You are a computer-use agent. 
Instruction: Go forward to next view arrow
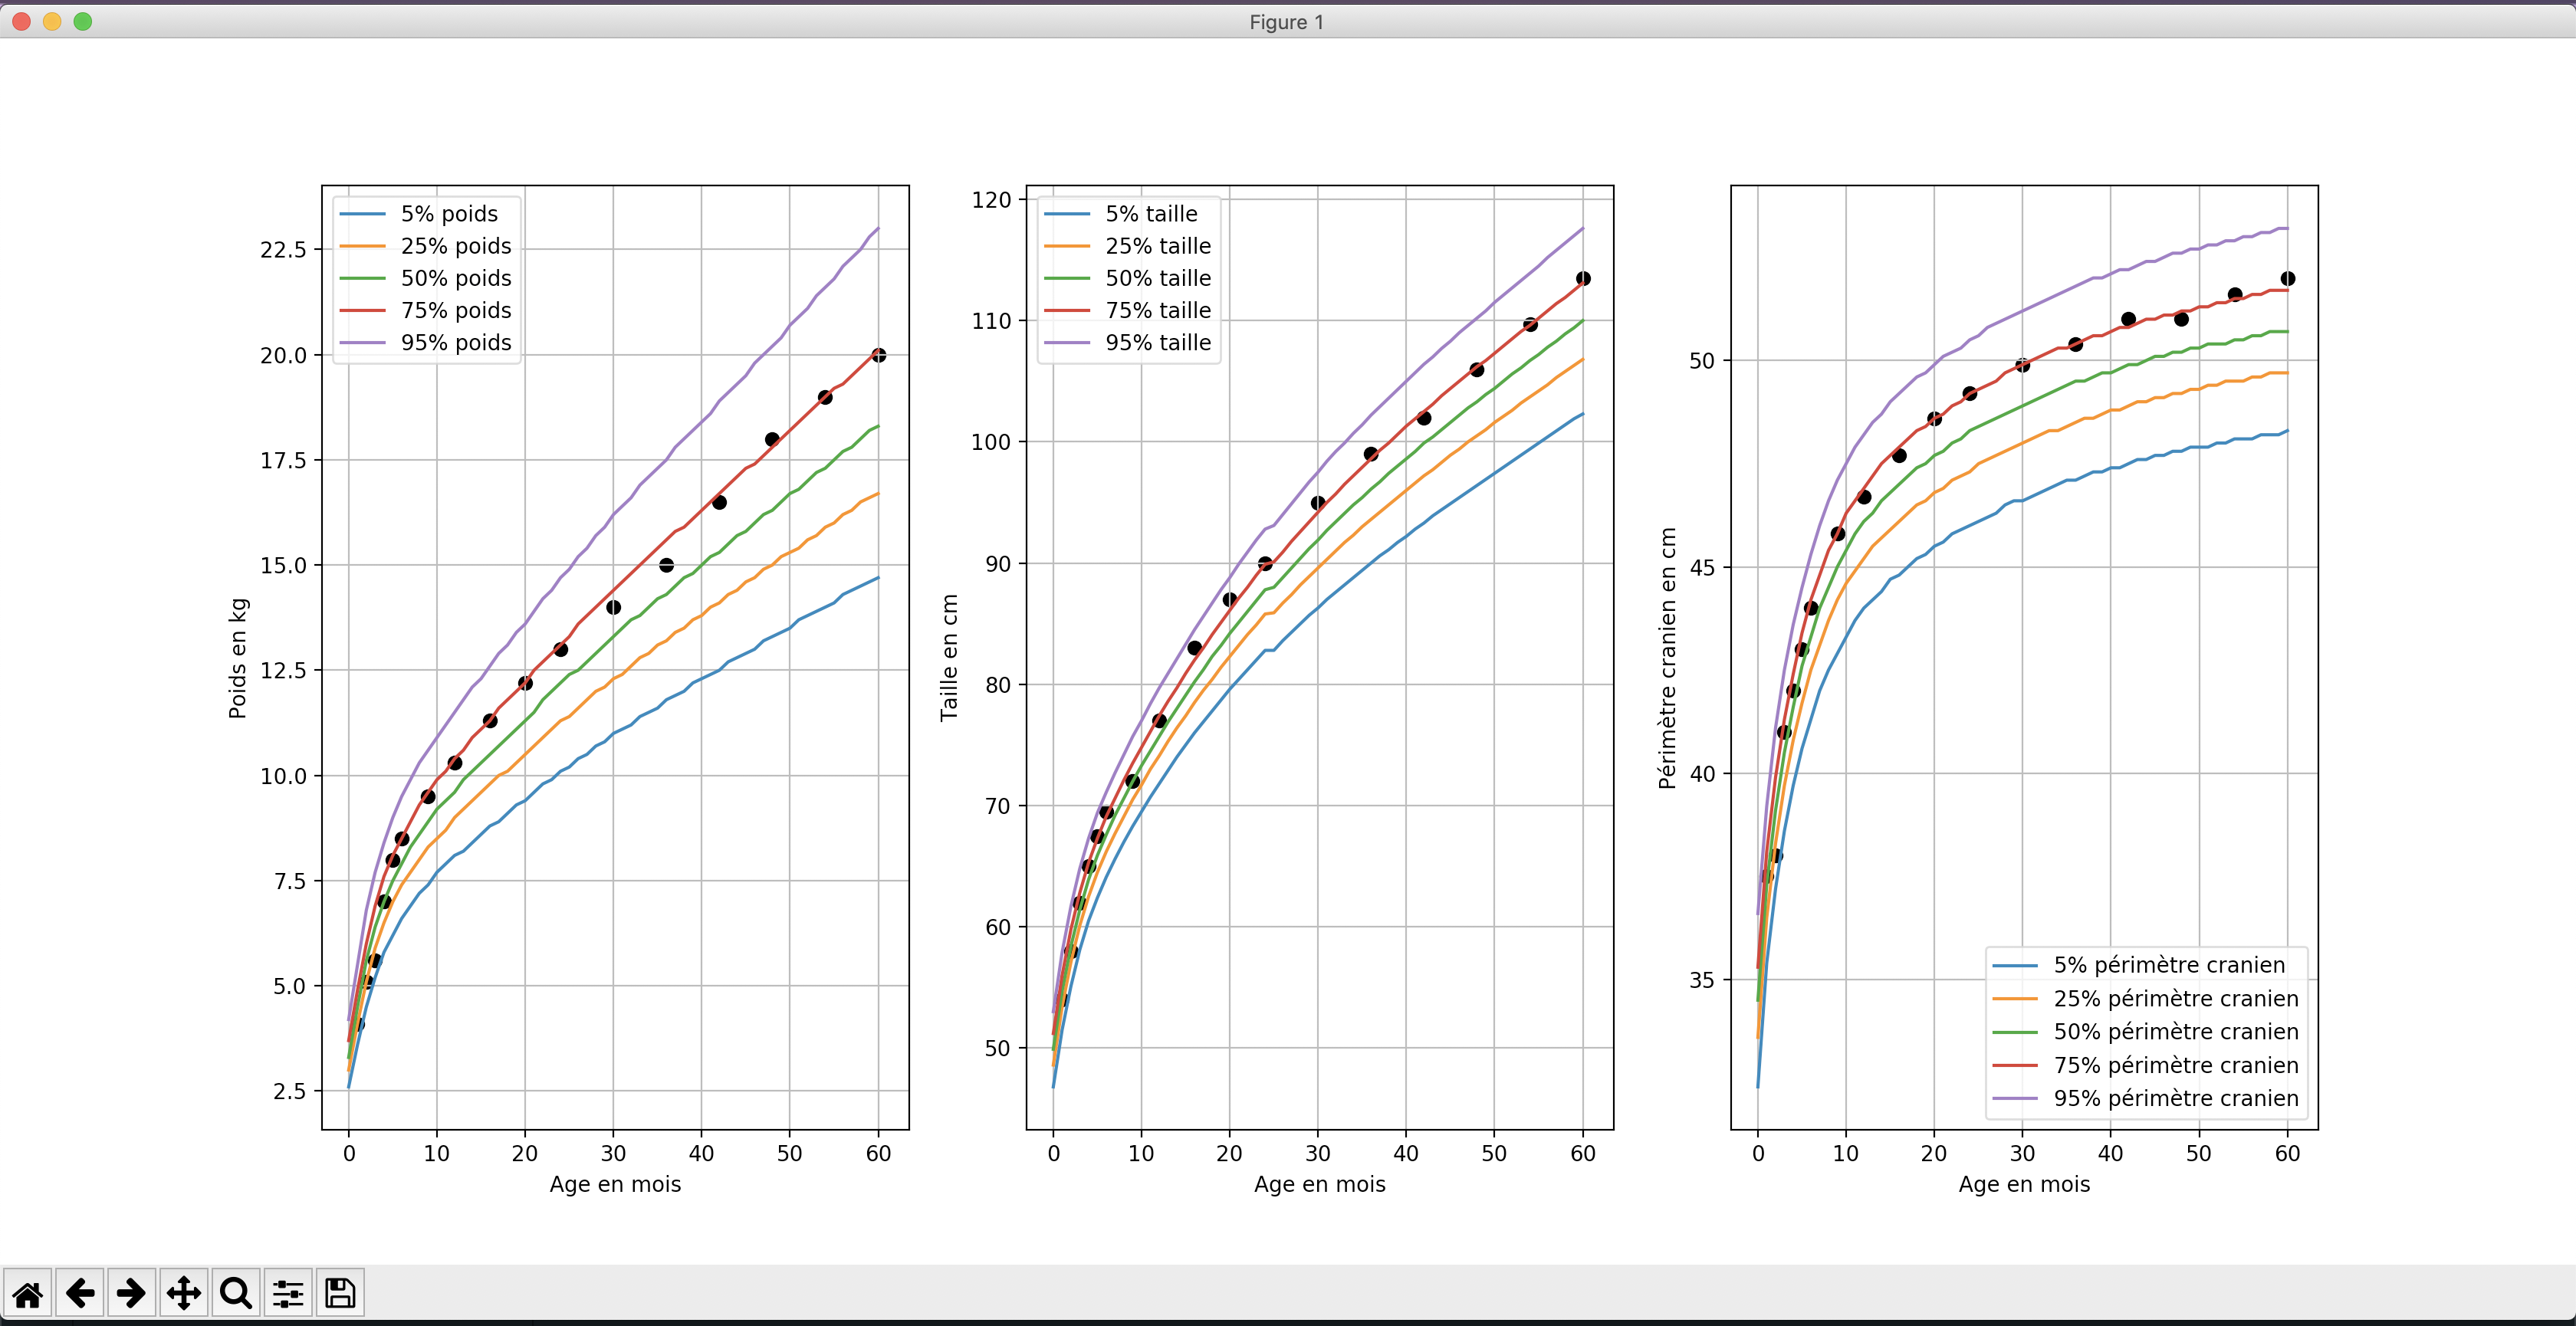pyautogui.click(x=132, y=1293)
